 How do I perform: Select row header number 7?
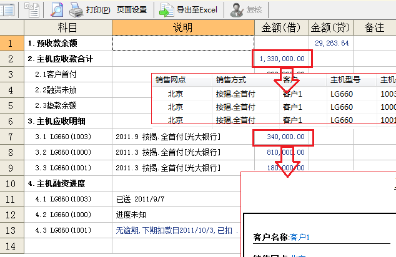coord(12,137)
